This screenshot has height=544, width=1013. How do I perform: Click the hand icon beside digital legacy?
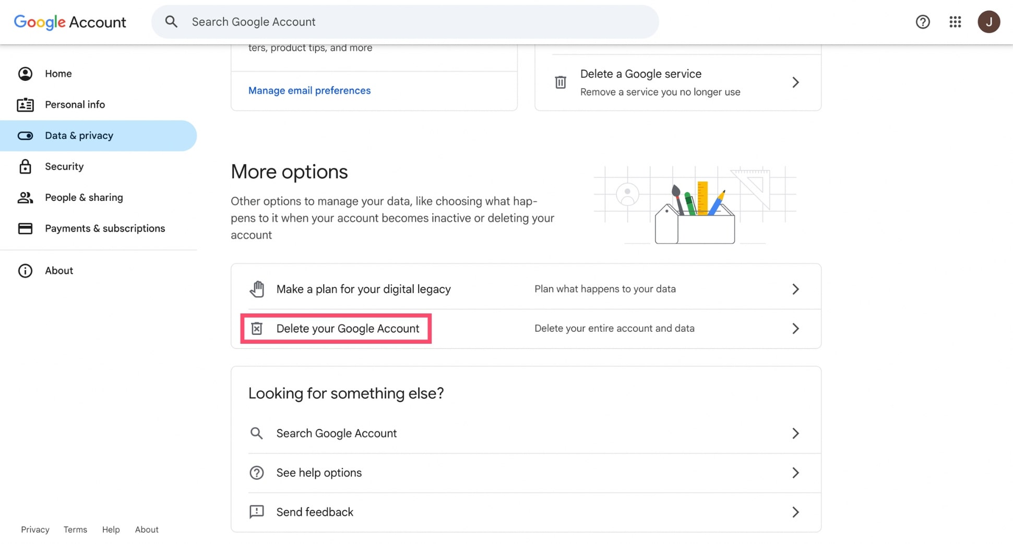coord(257,289)
